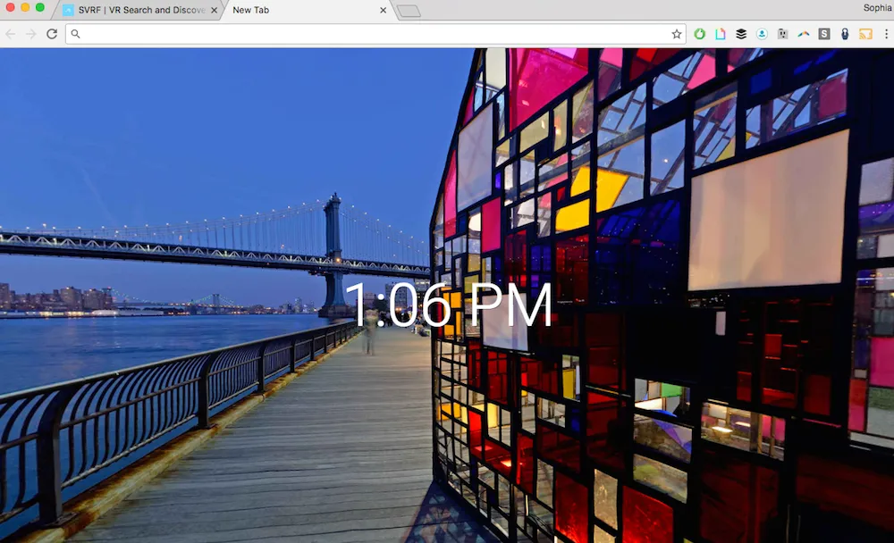This screenshot has width=894, height=543.
Task: Open the blue nesting doll extension
Action: (844, 34)
